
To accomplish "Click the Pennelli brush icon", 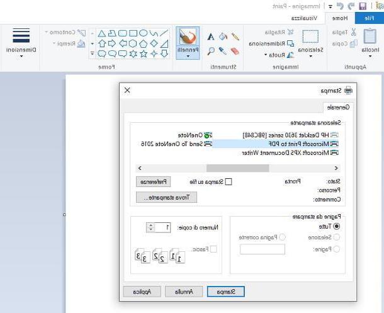I will [x=188, y=37].
